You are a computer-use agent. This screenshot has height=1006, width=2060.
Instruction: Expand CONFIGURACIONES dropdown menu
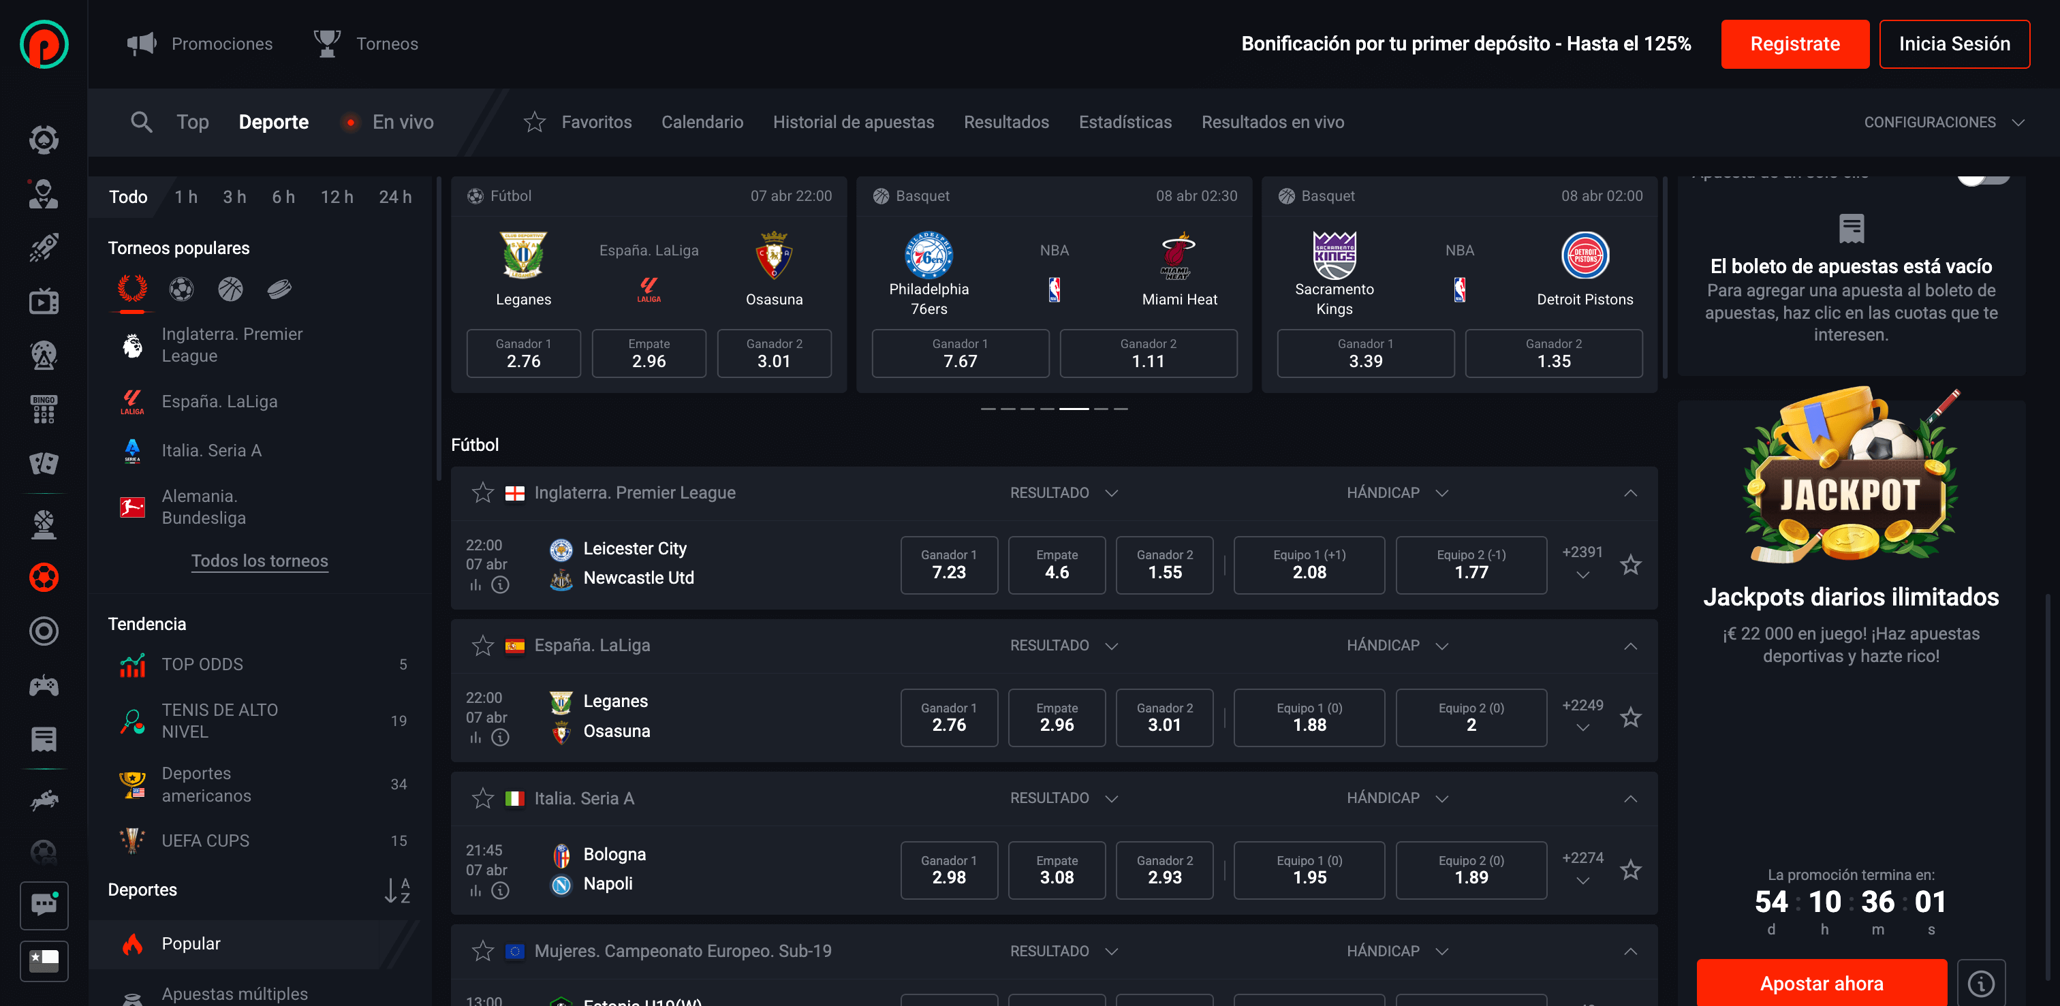[x=1944, y=121]
